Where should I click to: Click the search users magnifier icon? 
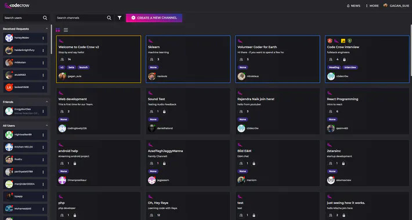pyautogui.click(x=45, y=18)
